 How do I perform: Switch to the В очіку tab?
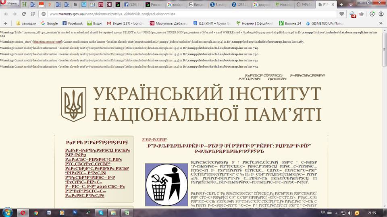click(x=219, y=4)
